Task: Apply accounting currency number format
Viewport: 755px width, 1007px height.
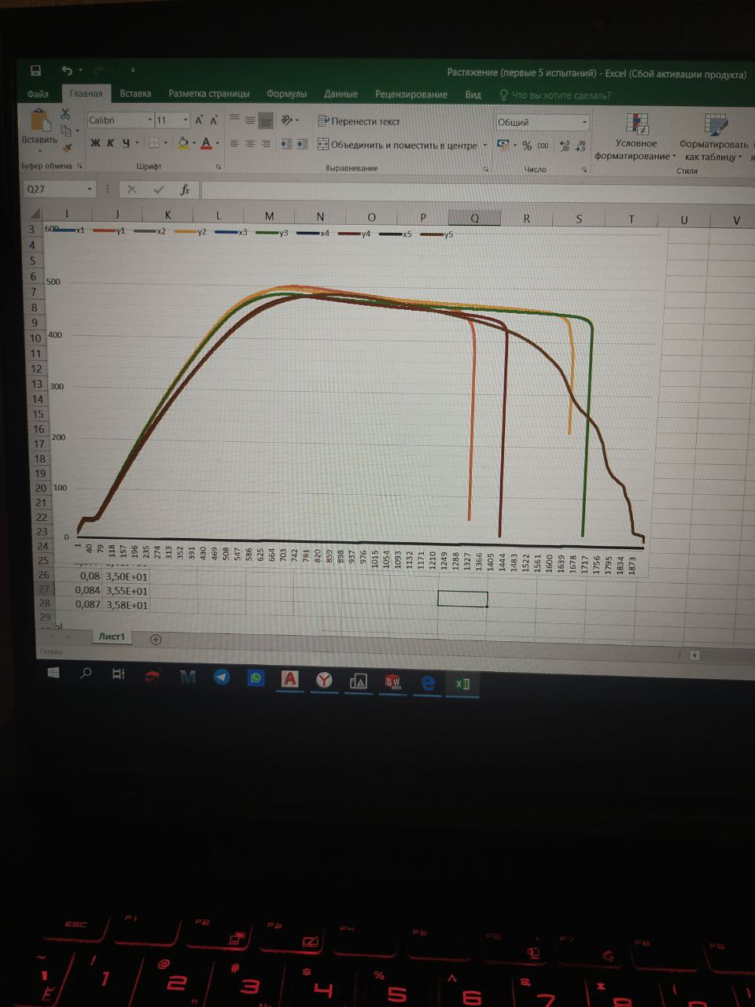Action: 503,146
